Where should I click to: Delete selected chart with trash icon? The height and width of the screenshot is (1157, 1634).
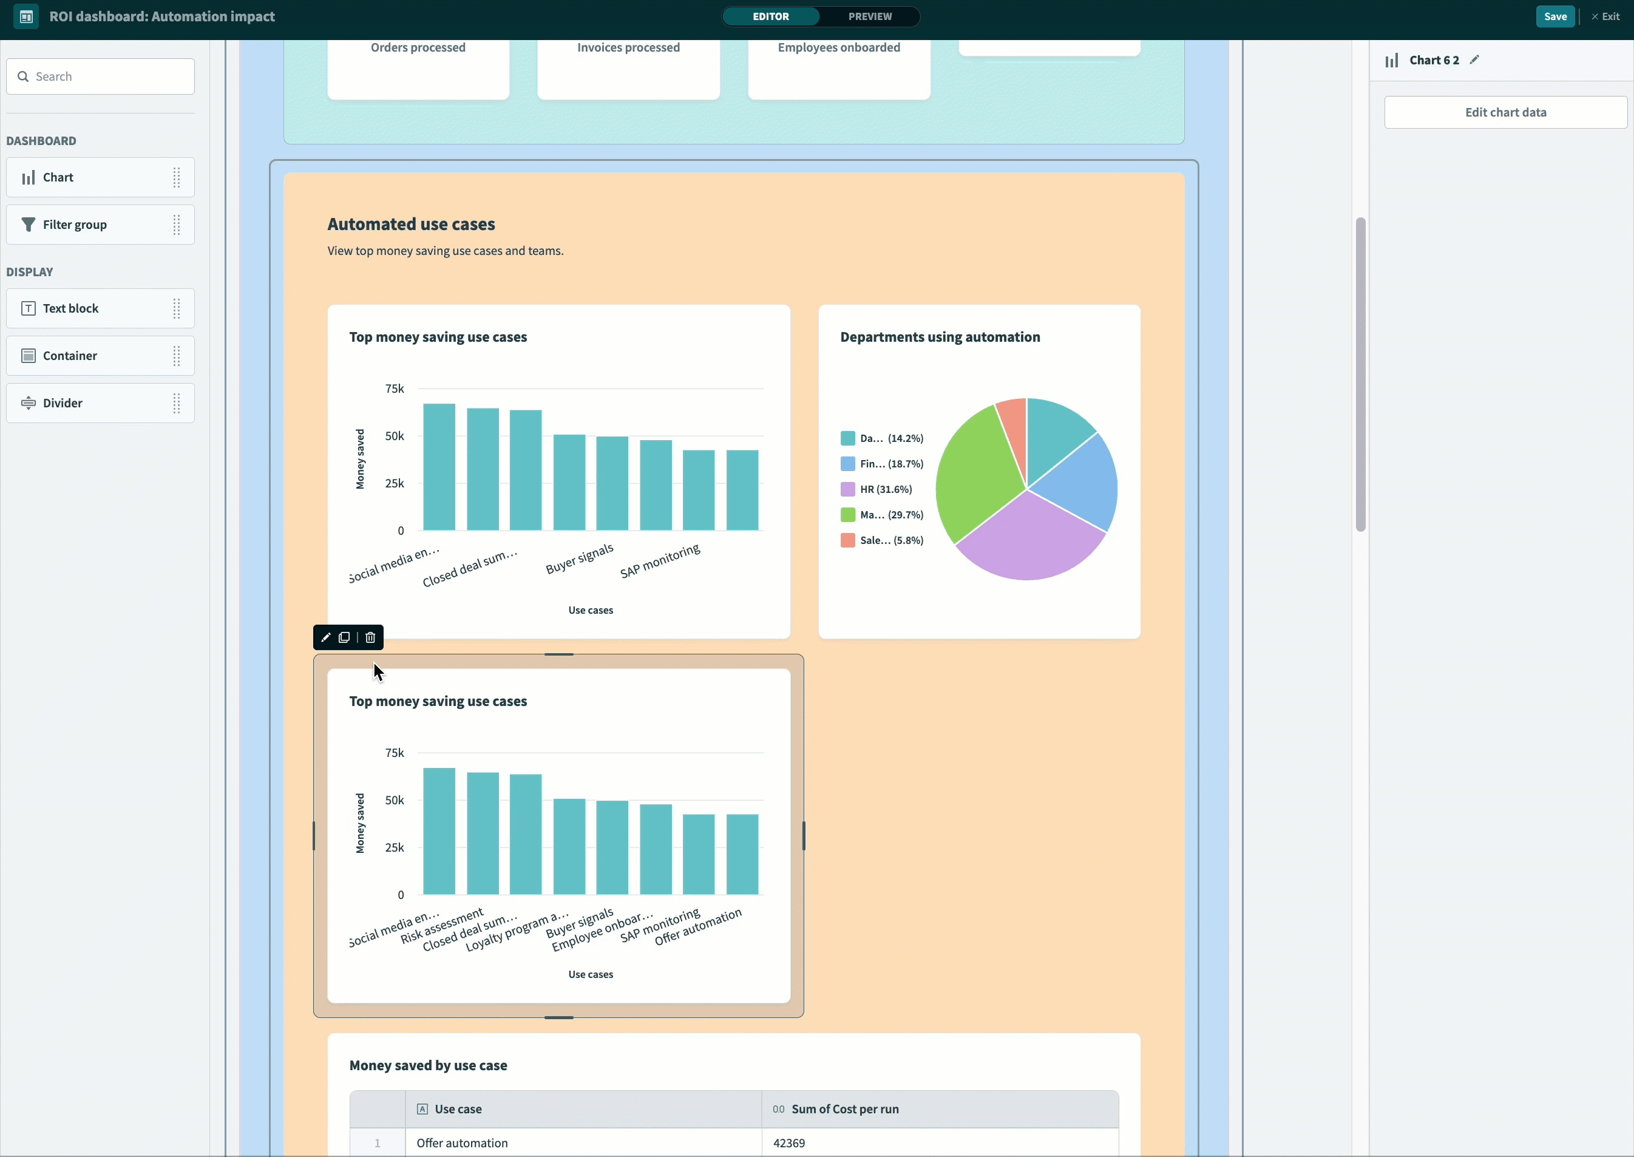(370, 637)
